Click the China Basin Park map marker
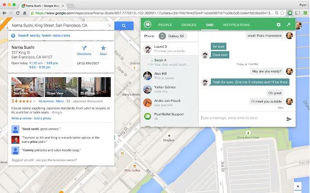This screenshot has height=193, width=310. 248,133
